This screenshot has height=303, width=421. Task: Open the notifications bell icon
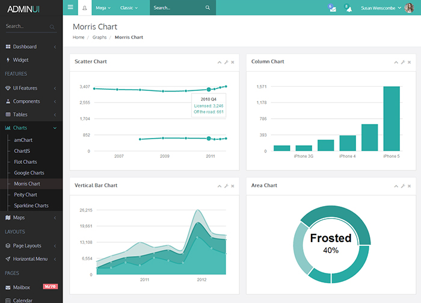[x=348, y=8]
